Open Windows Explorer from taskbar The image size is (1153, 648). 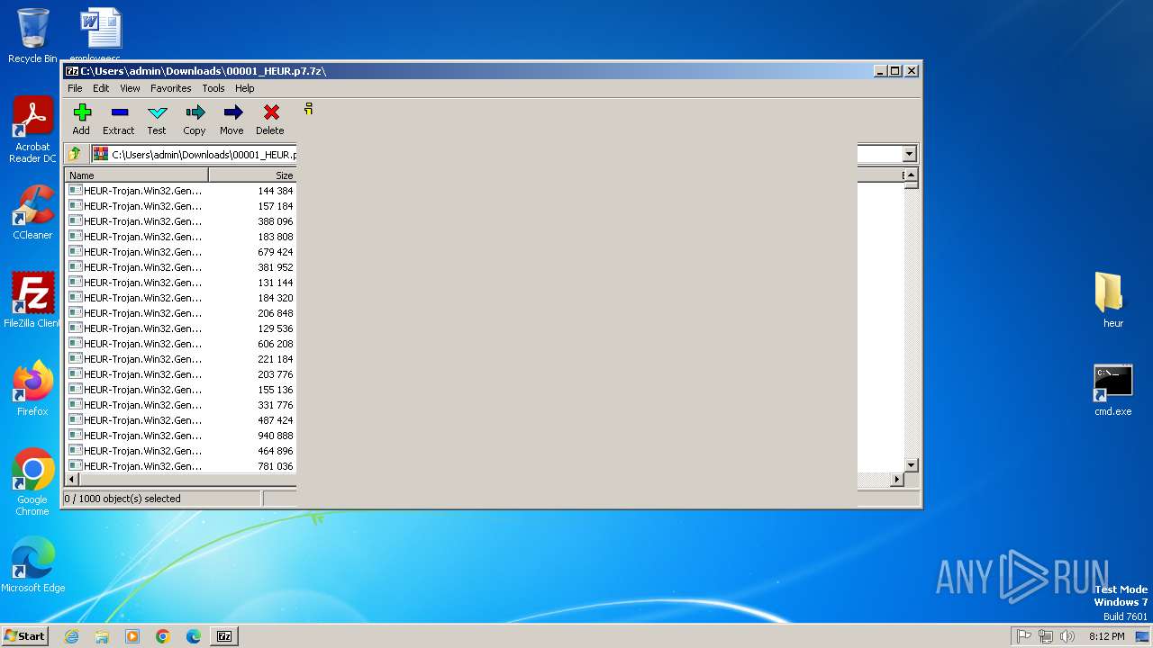102,636
